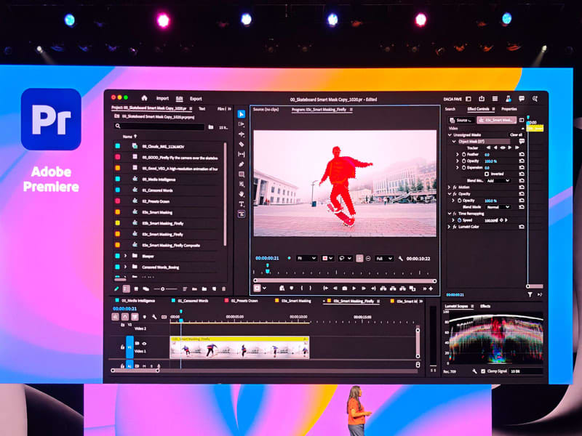The width and height of the screenshot is (582, 436).
Task: Click the Clear all masks button
Action: click(515, 134)
